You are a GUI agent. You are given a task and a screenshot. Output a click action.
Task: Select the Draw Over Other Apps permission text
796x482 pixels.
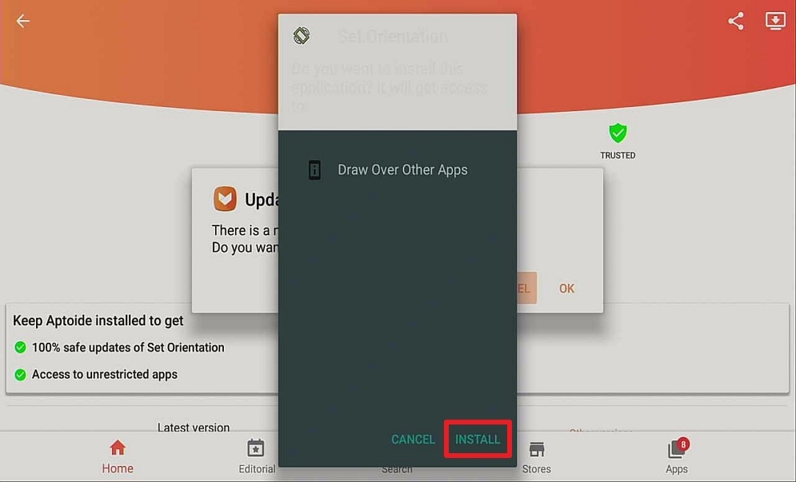tap(402, 170)
